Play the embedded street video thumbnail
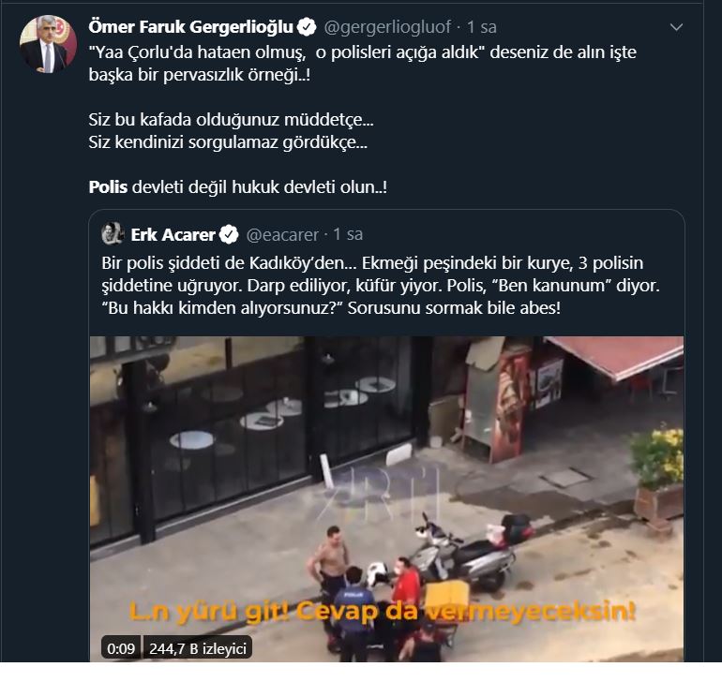Viewport: 722px width, 682px height. [x=386, y=487]
